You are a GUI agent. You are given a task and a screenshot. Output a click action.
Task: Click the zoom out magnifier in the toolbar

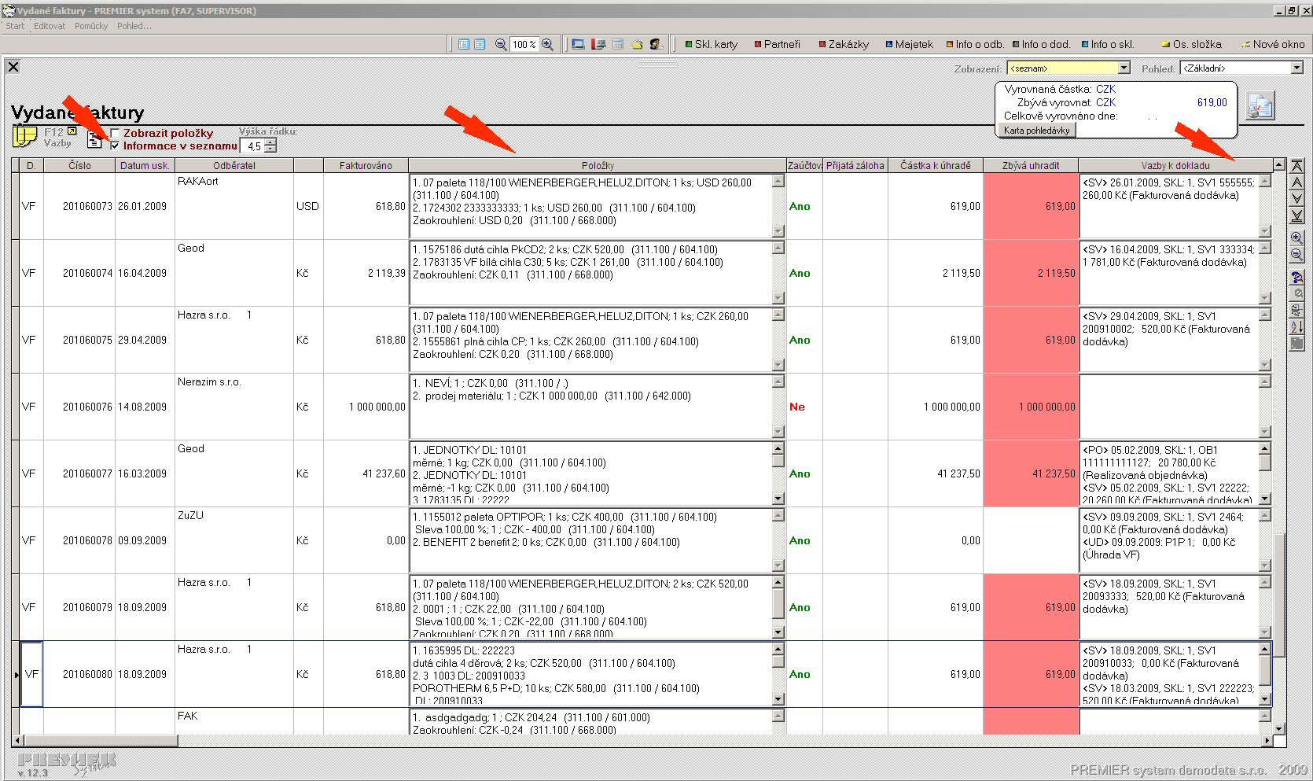(x=501, y=45)
